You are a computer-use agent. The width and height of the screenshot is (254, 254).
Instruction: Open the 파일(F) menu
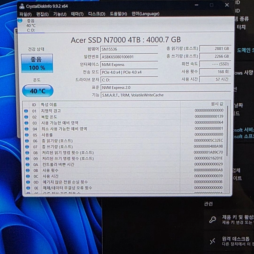tap(25, 14)
